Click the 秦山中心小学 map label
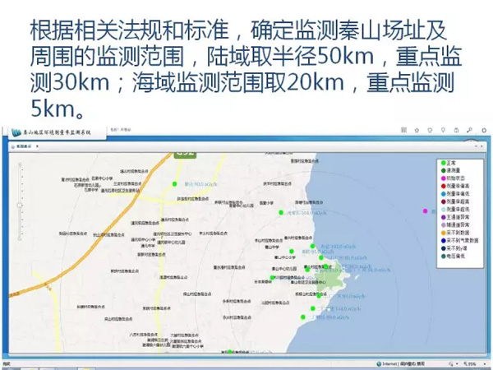 pyautogui.click(x=285, y=257)
